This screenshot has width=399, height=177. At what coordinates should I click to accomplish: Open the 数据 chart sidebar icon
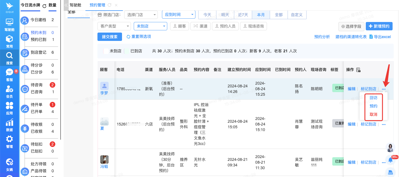coord(9,125)
